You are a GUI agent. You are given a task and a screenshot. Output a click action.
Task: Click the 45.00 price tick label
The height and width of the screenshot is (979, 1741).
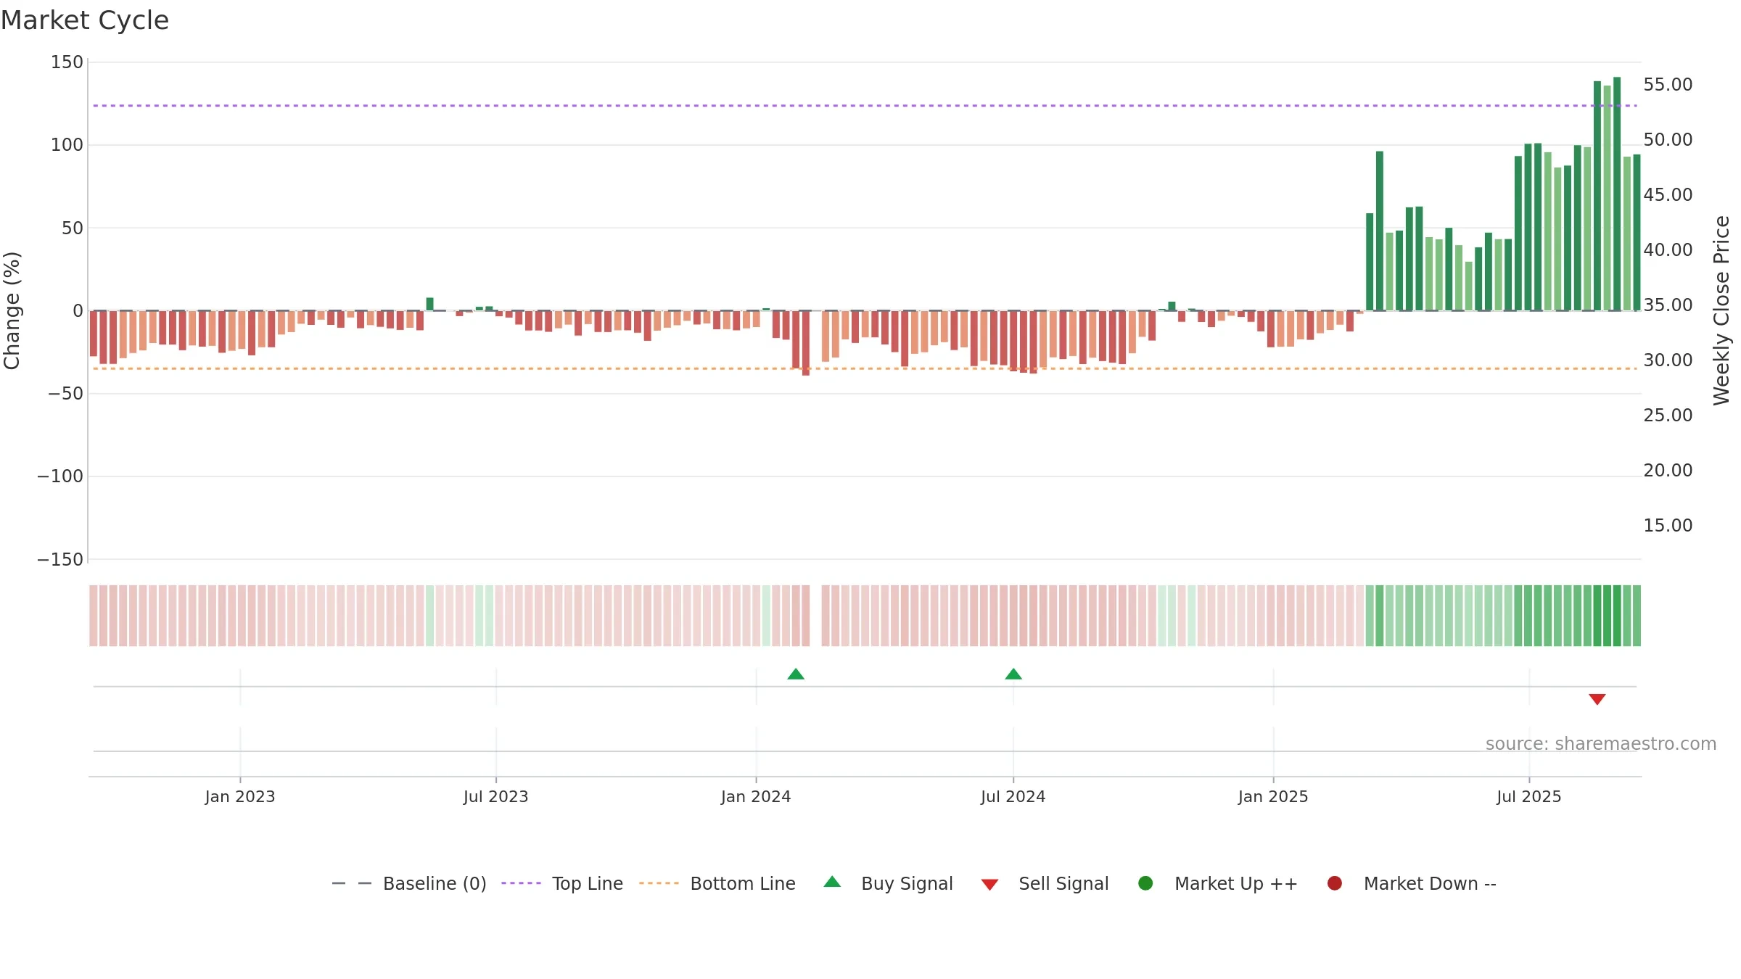click(x=1668, y=195)
